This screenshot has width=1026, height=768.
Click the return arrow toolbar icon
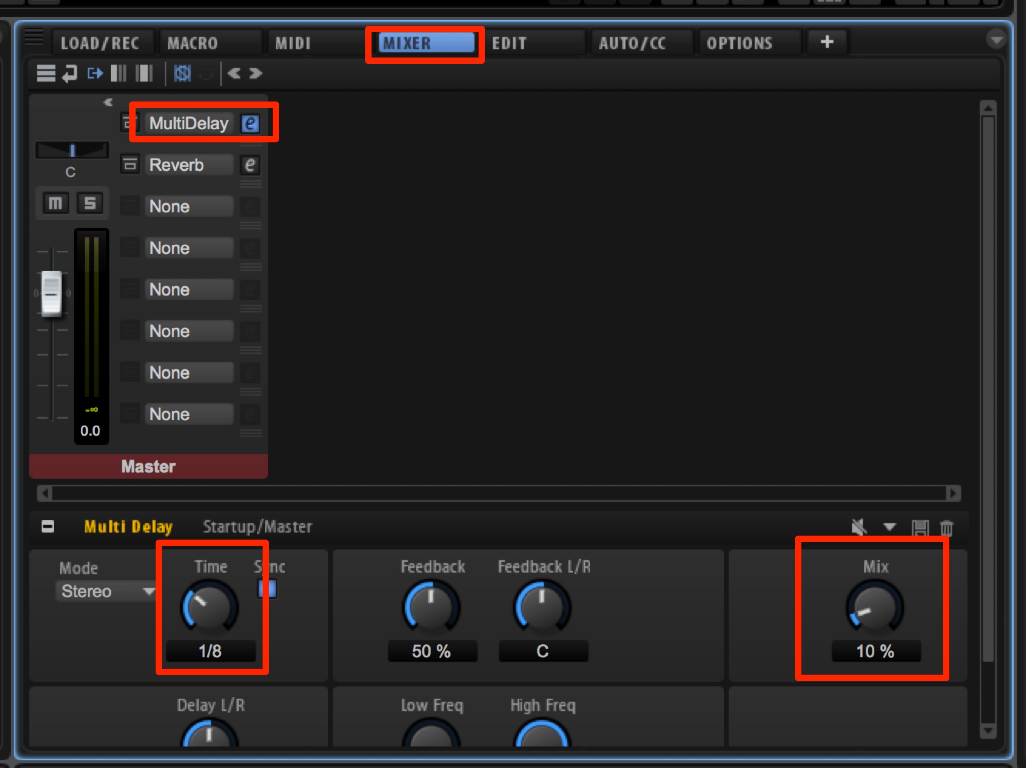[x=70, y=73]
